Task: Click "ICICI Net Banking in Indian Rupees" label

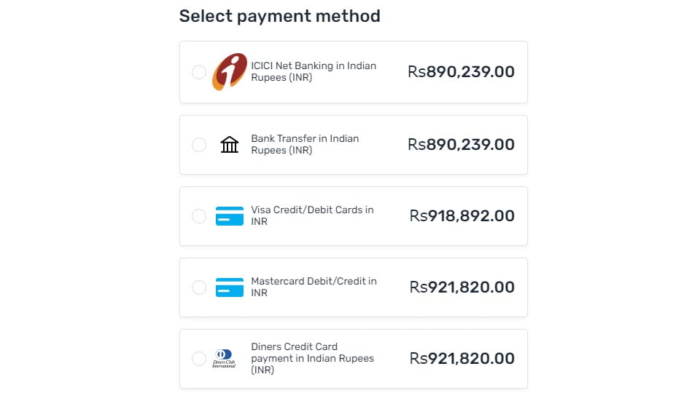Action: [314, 71]
